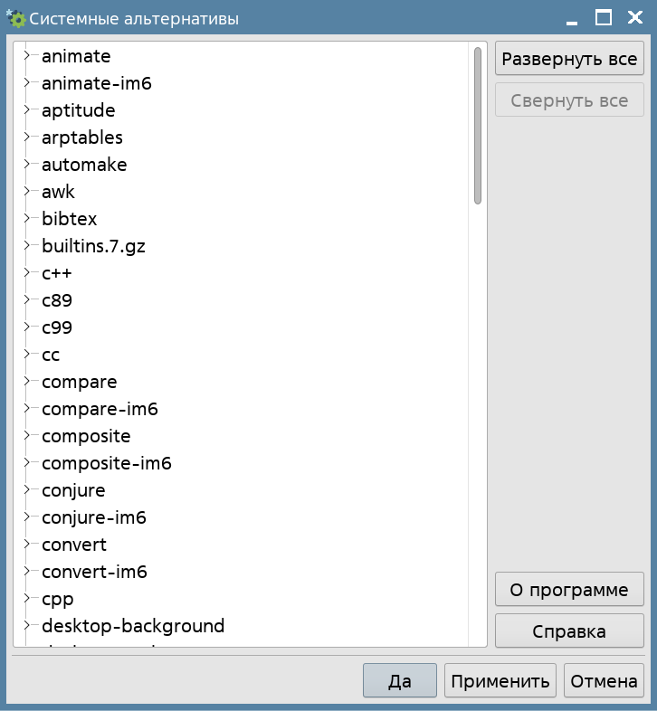Cancel with the Отмена button
This screenshot has width=657, height=711.
click(x=604, y=681)
